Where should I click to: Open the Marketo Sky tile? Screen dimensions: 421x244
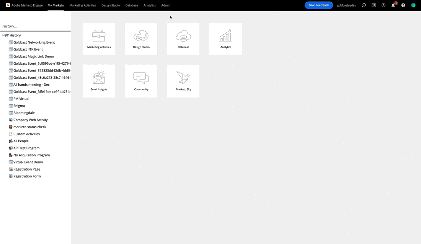tap(183, 81)
